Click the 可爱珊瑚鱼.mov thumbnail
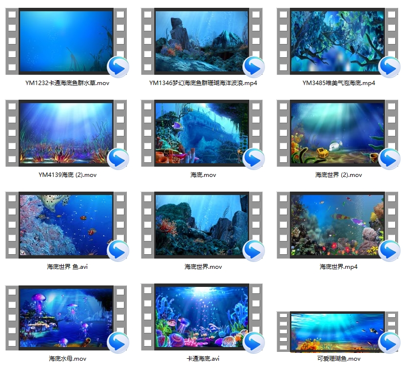The image size is (405, 370). click(337, 331)
